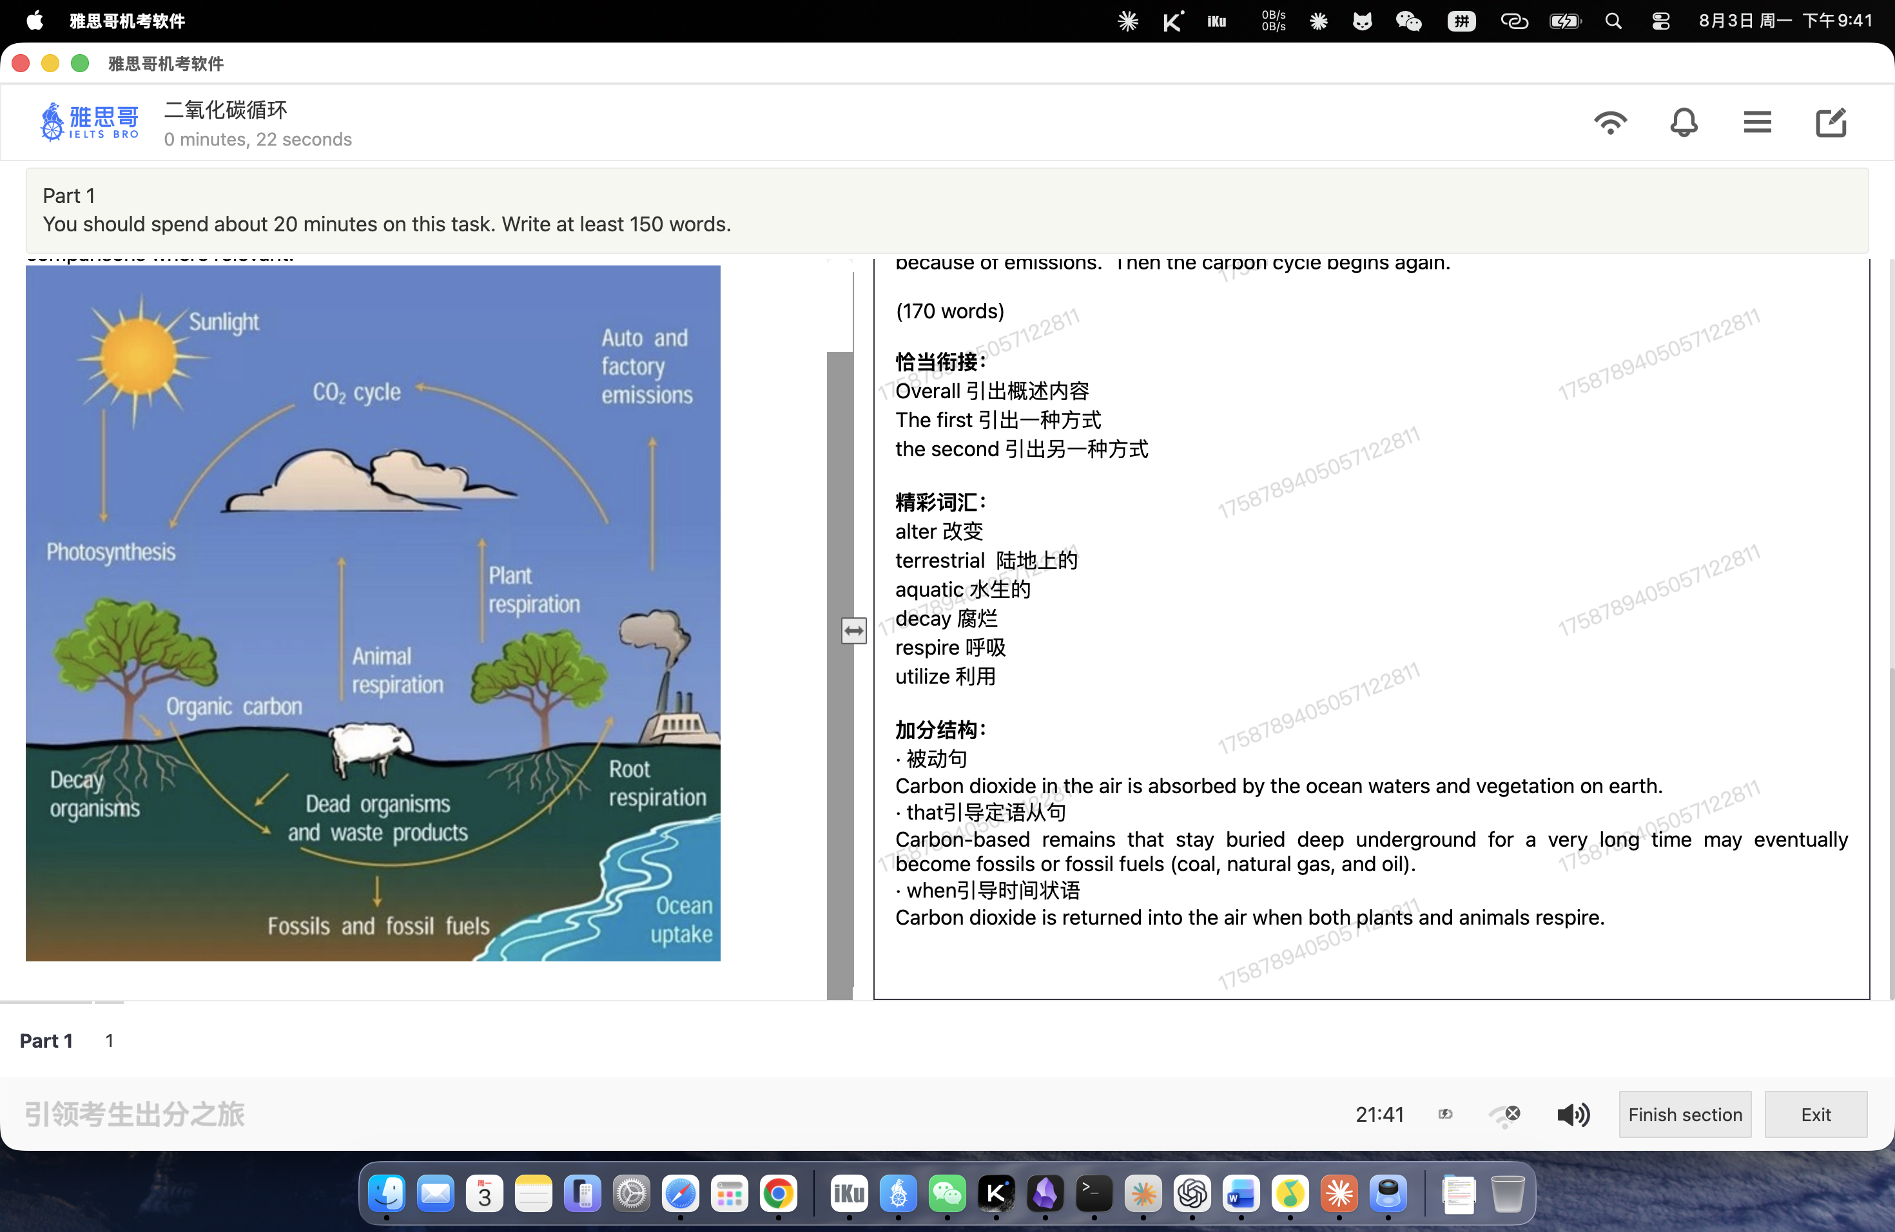Open Safari from the dock

click(680, 1193)
